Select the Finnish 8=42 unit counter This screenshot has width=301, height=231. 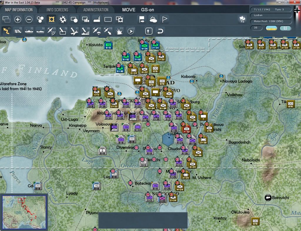126,57
